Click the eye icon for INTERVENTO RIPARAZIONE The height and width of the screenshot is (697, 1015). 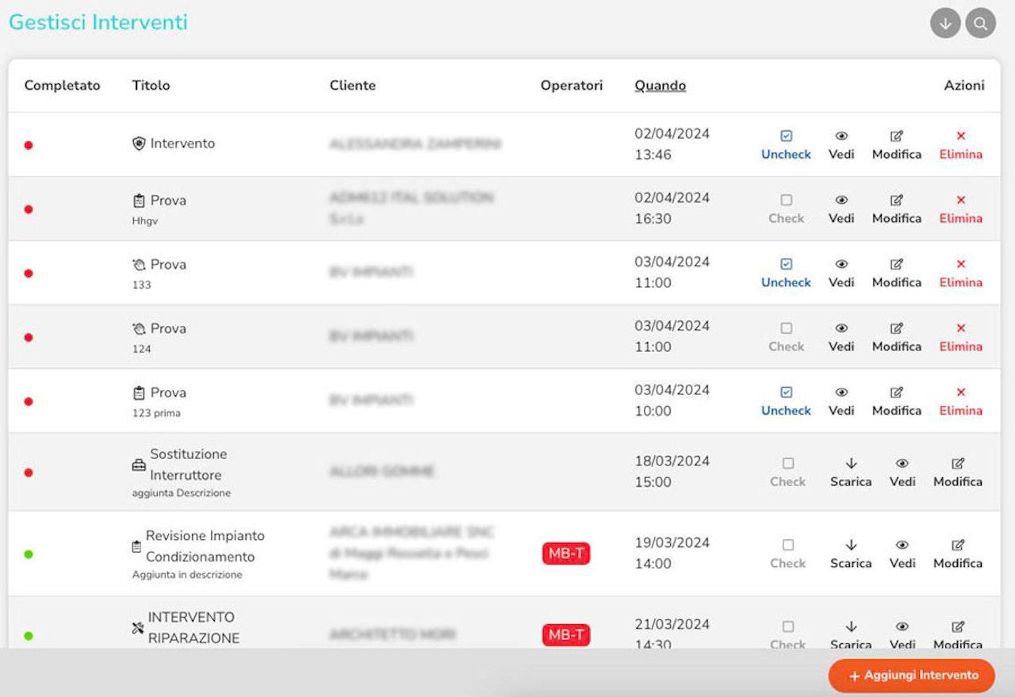coord(902,627)
